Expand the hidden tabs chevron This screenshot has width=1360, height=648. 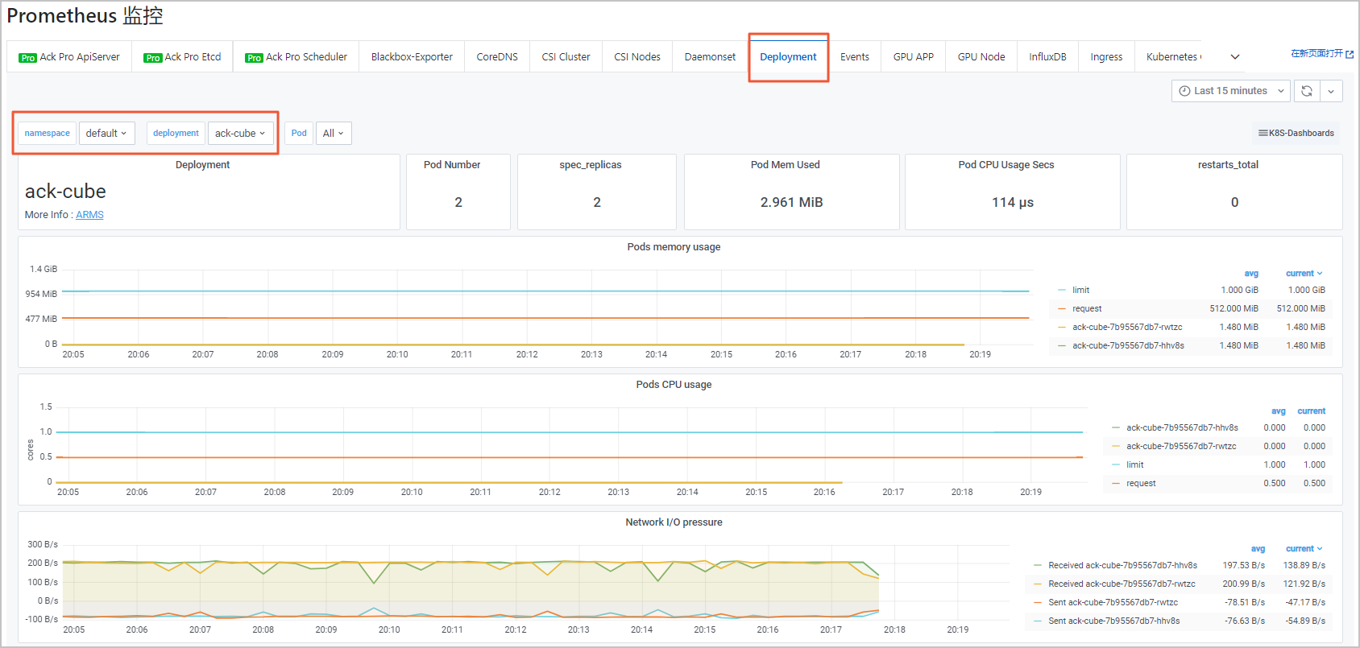pos(1235,57)
